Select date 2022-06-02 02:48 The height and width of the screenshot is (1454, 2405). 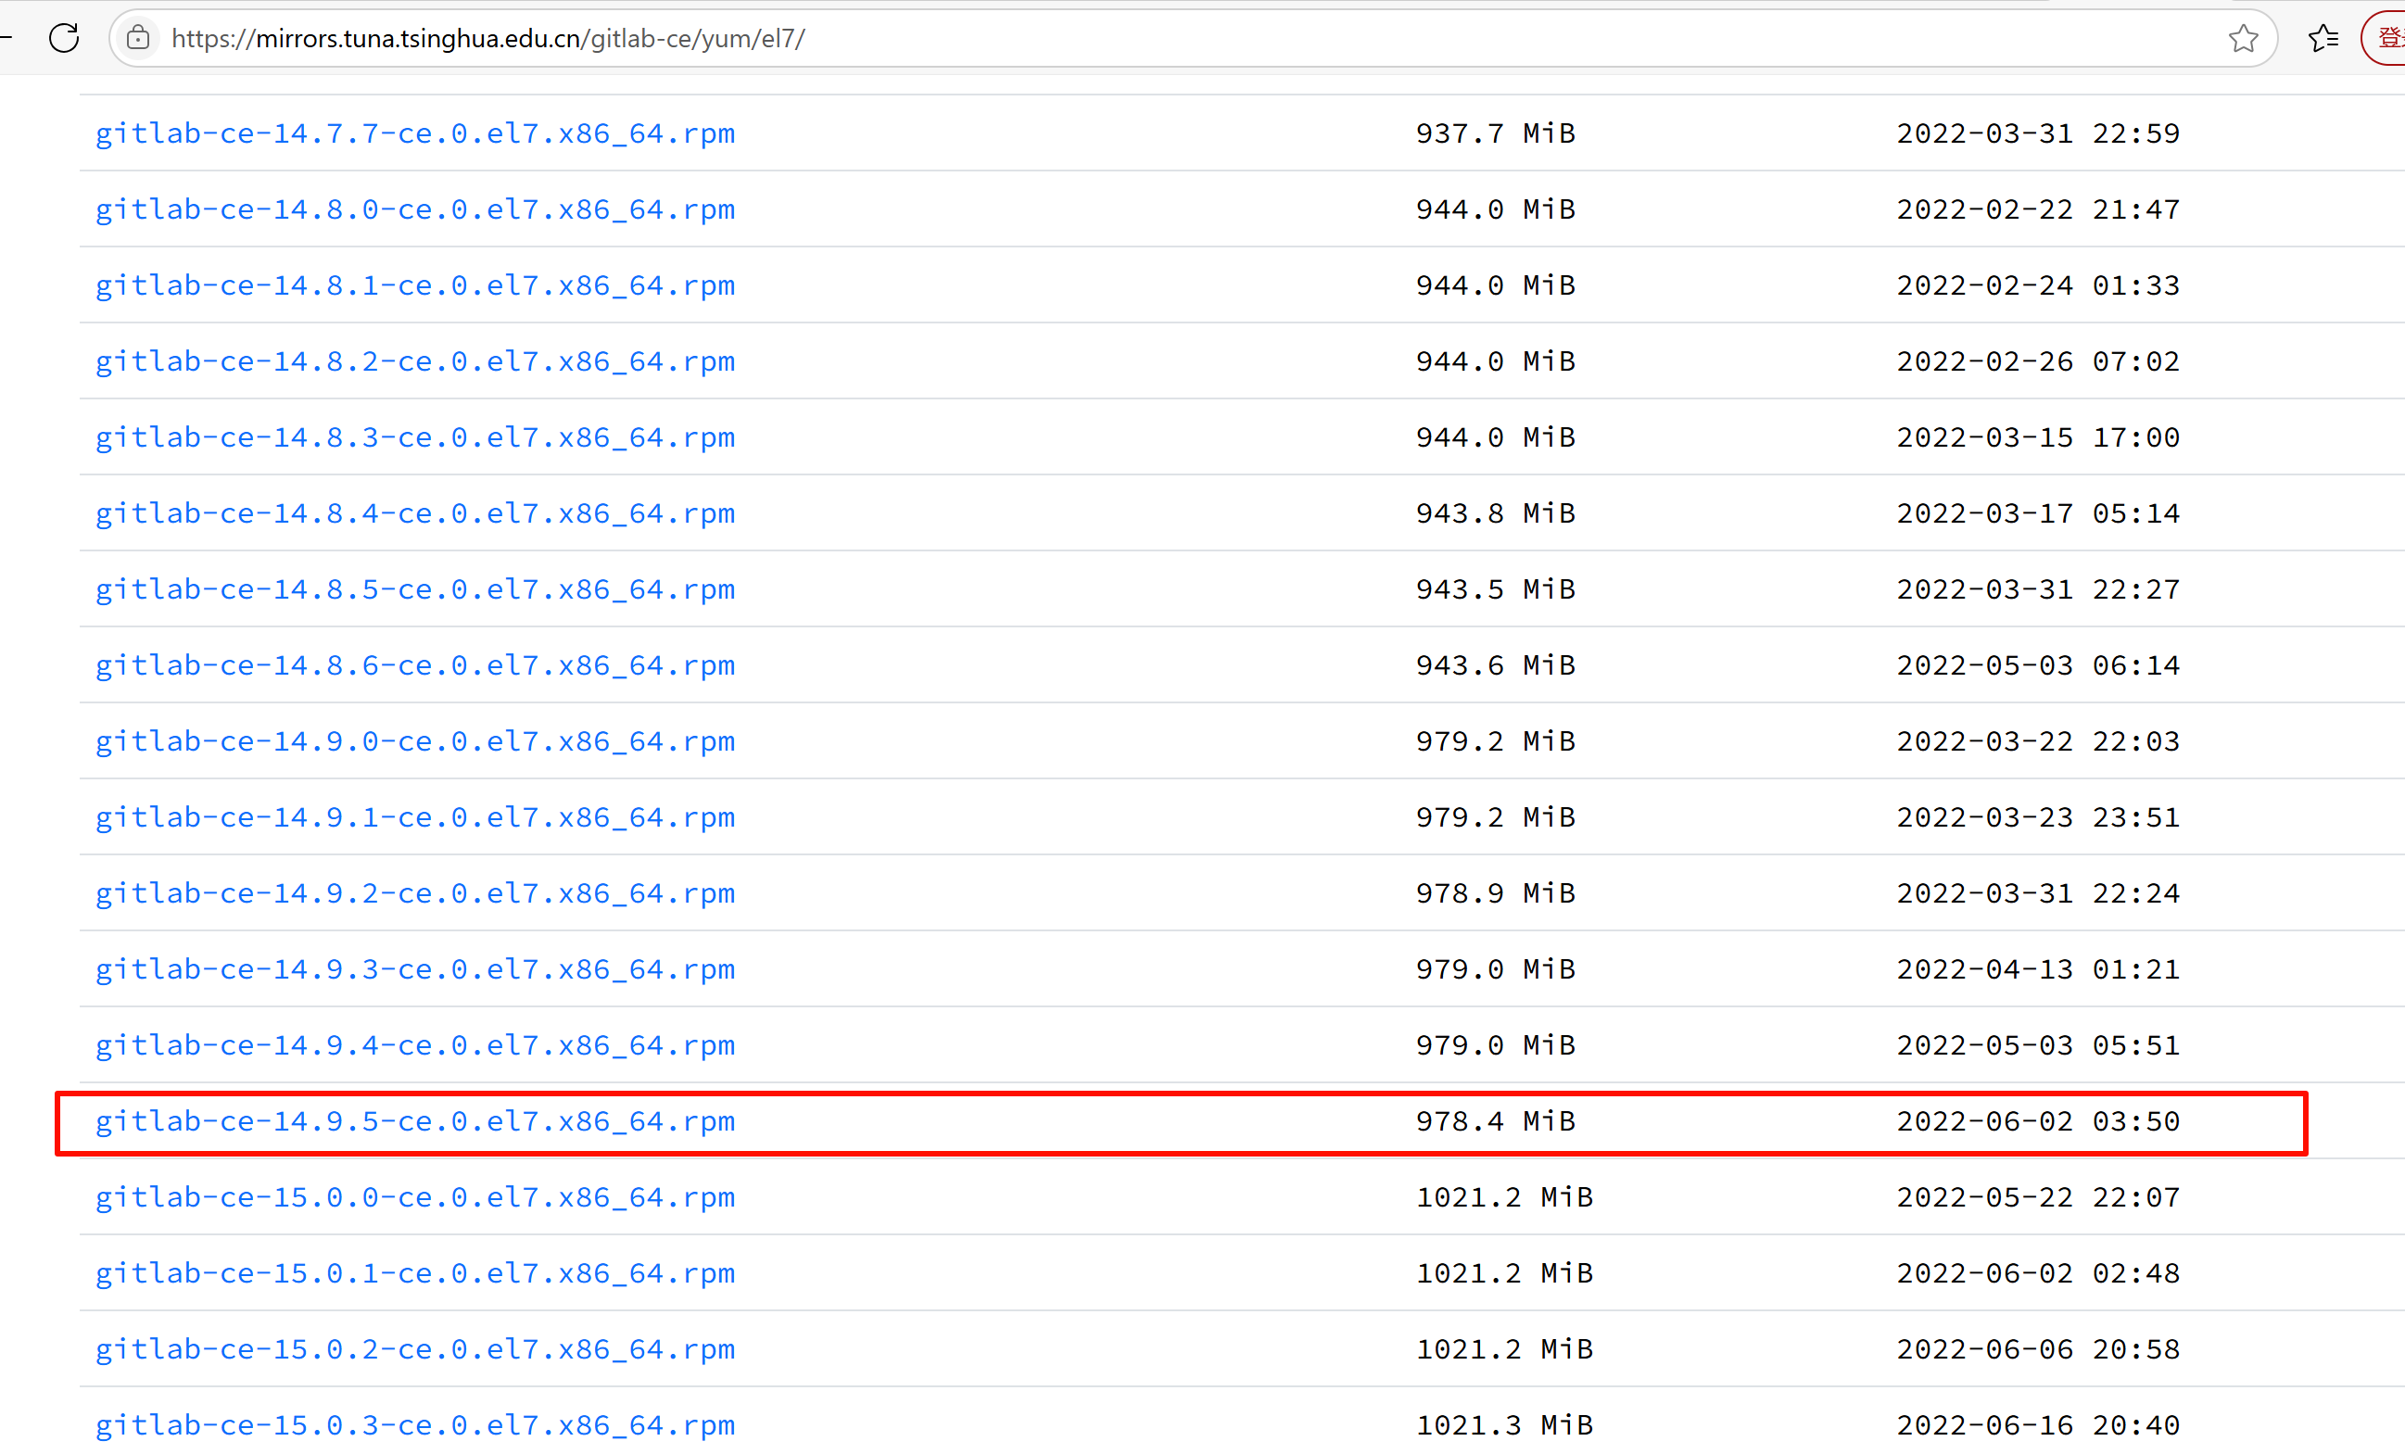(2038, 1275)
